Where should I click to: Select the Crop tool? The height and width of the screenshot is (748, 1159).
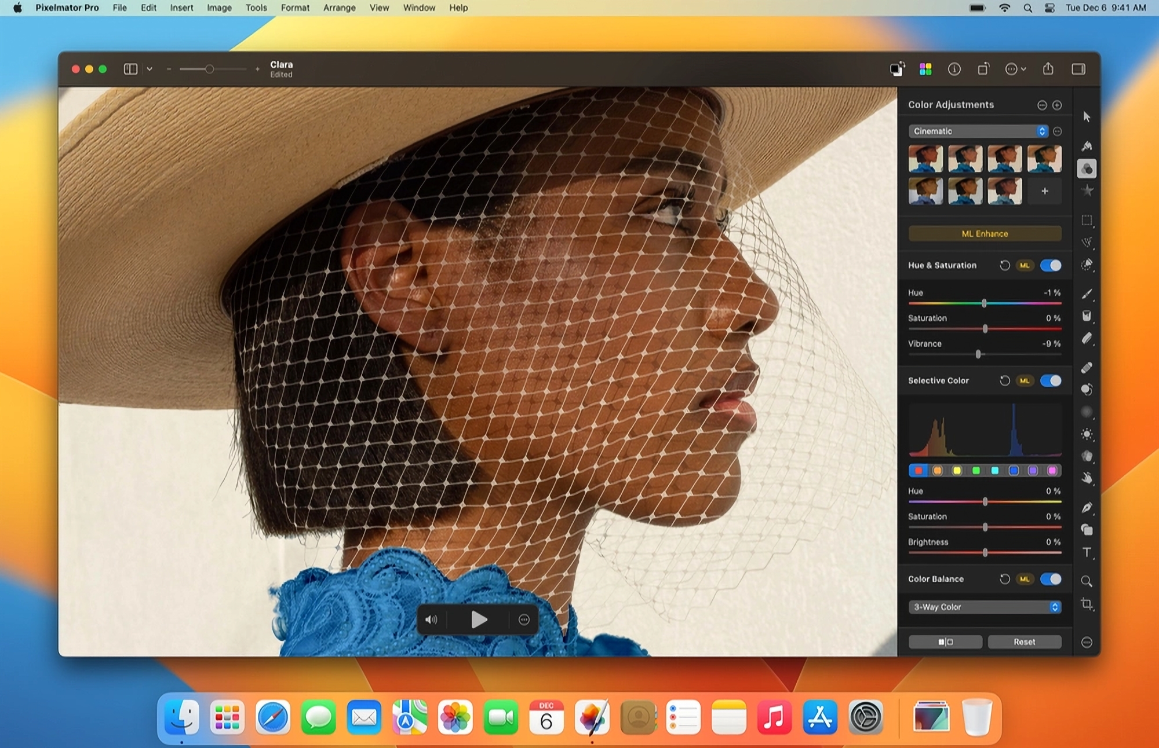(x=1087, y=604)
